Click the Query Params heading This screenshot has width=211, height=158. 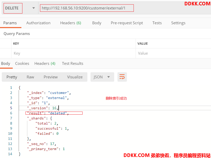(17, 34)
